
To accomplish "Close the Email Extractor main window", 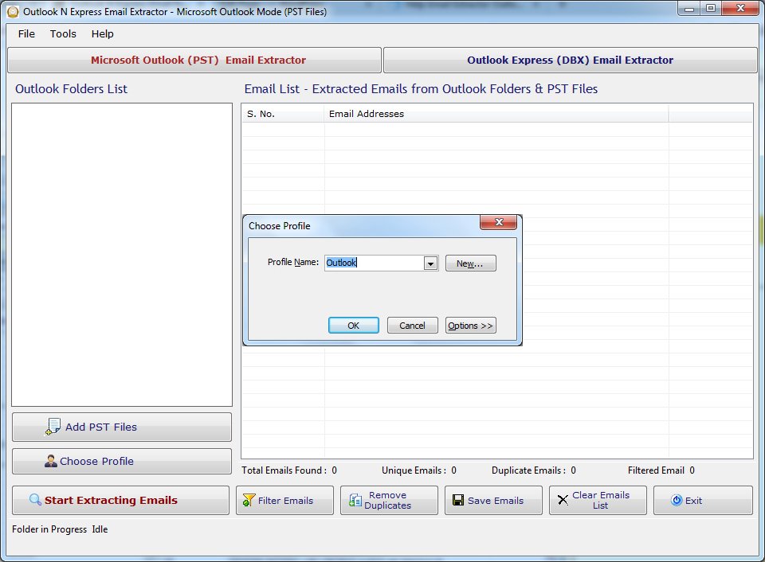I will coord(740,8).
